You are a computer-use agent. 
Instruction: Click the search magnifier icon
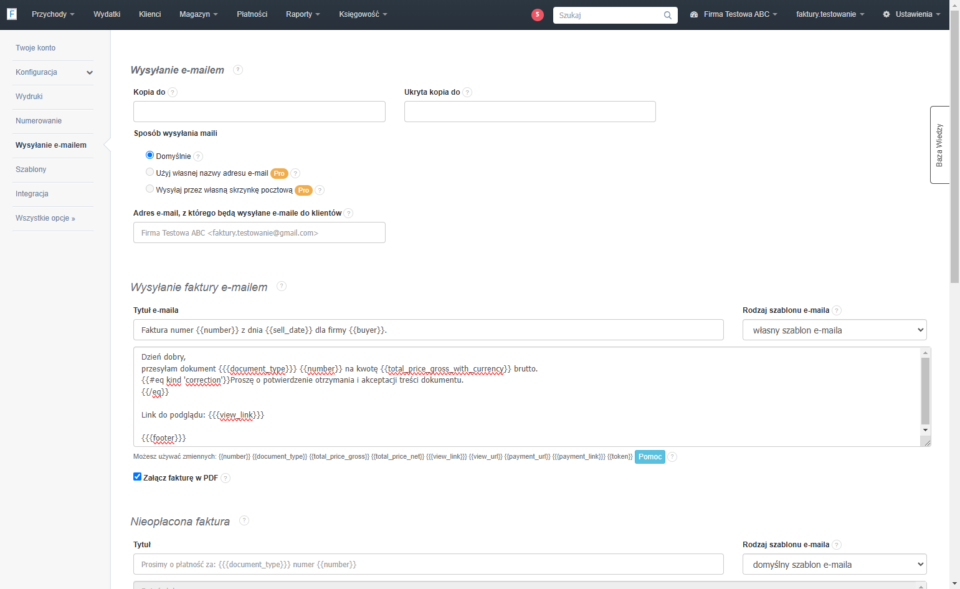pos(667,15)
